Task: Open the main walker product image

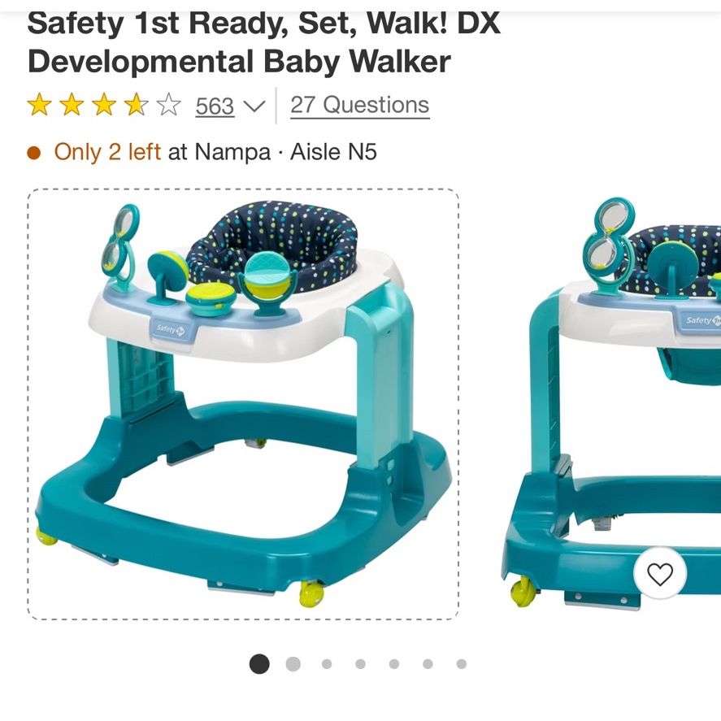Action: click(x=243, y=404)
